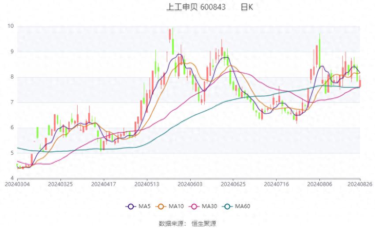Click the purple MA5 legend circle marker

click(131, 206)
